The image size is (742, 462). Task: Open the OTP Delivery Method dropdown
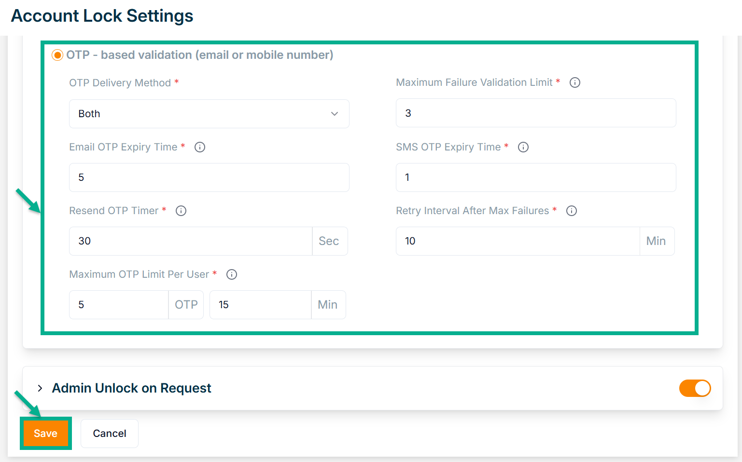(209, 114)
